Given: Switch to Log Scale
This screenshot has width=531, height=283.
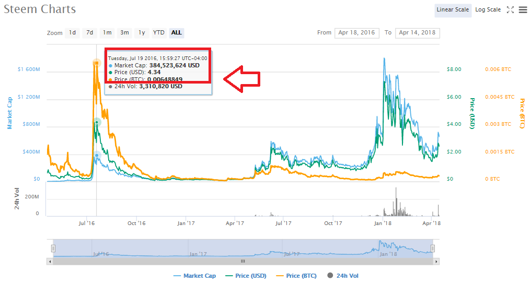Looking at the screenshot, I should [488, 10].
